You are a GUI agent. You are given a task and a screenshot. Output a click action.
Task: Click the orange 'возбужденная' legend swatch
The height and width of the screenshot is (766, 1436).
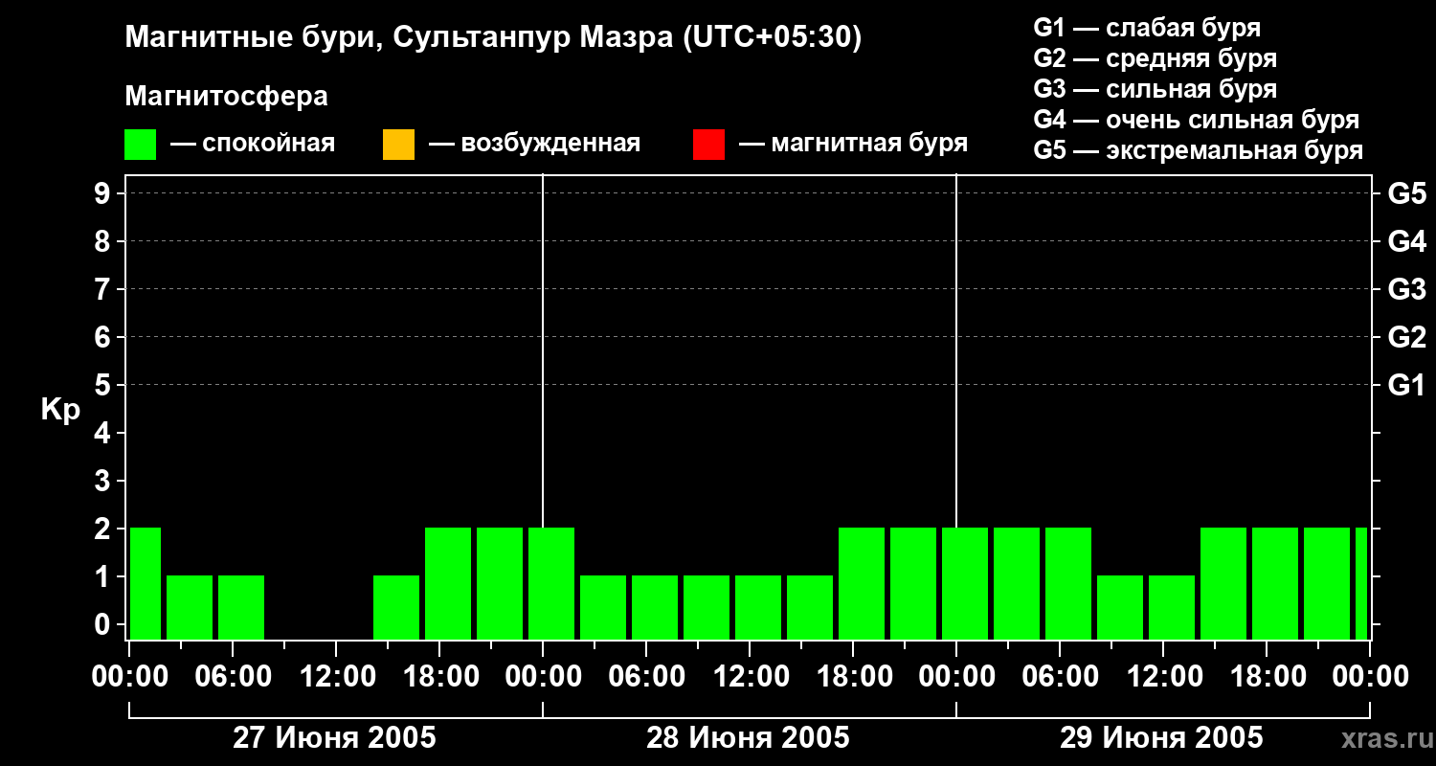398,145
